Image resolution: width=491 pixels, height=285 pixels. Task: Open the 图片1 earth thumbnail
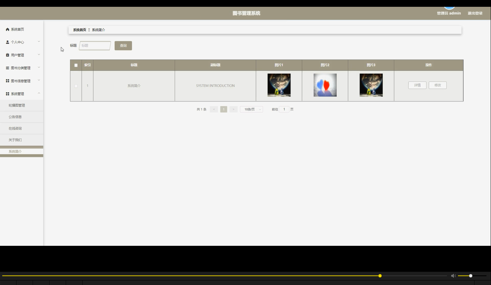point(279,85)
